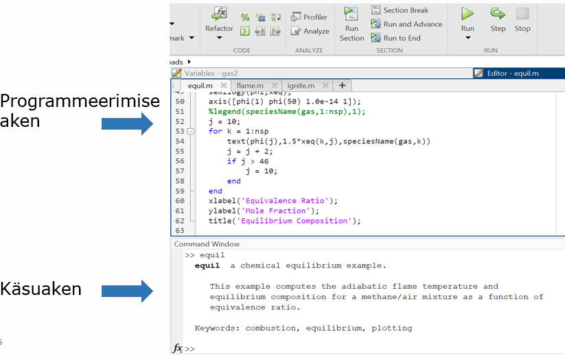Open the Refactor dropdown arrow

tap(219, 38)
